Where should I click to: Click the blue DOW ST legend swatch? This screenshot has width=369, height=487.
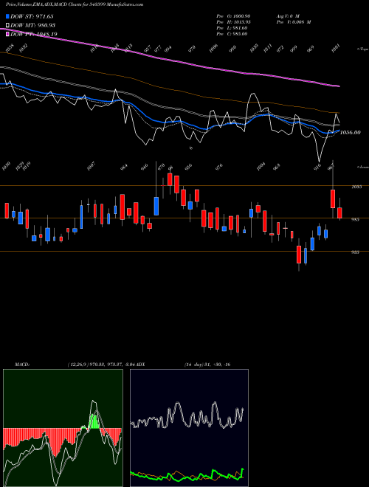pyautogui.click(x=7, y=16)
